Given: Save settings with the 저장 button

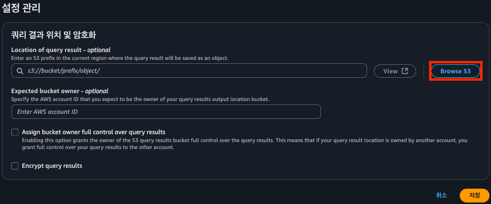Looking at the screenshot, I should (x=474, y=195).
